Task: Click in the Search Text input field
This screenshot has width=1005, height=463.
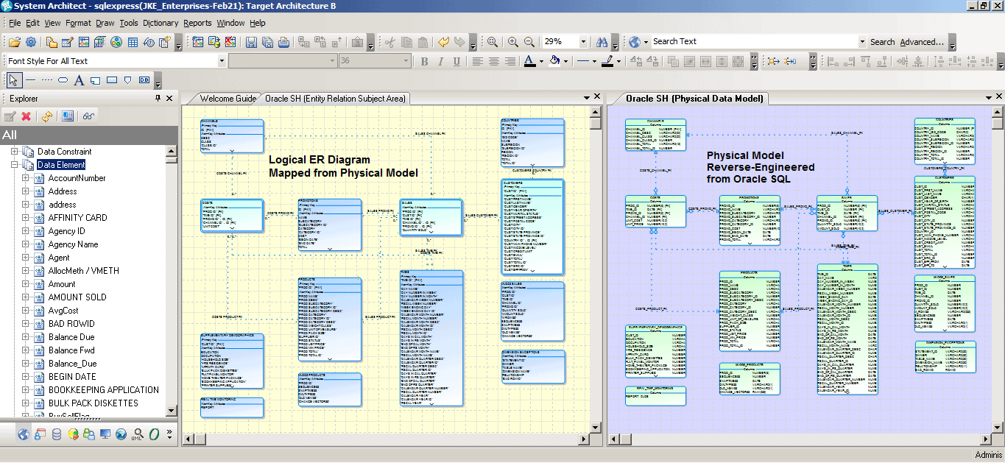Action: coord(754,42)
